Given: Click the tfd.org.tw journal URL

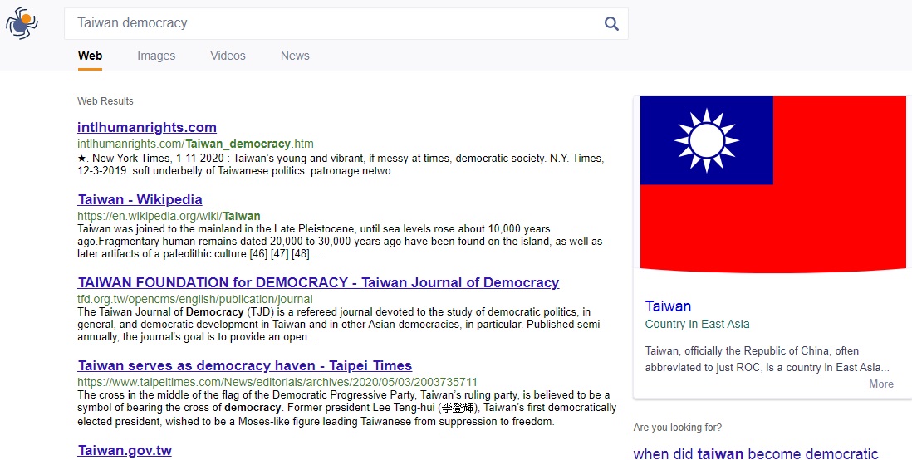Looking at the screenshot, I should click(x=195, y=299).
